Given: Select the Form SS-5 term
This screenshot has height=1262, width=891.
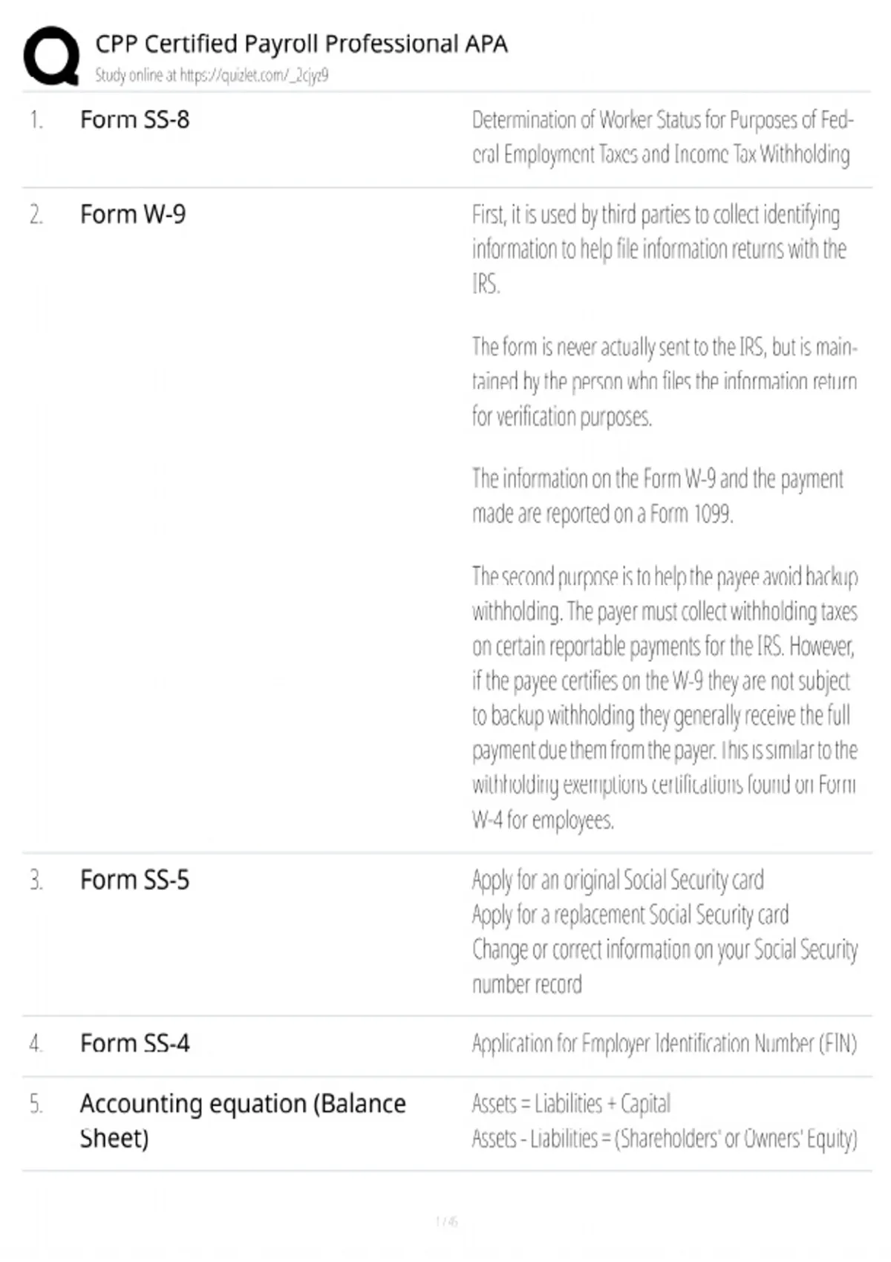Looking at the screenshot, I should click(x=134, y=880).
